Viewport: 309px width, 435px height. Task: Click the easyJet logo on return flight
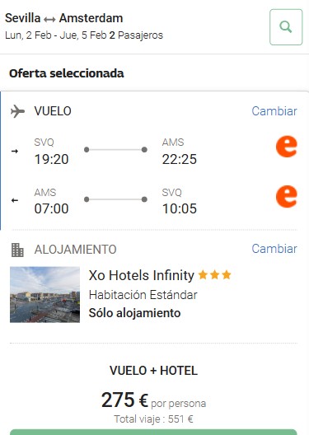pos(287,196)
